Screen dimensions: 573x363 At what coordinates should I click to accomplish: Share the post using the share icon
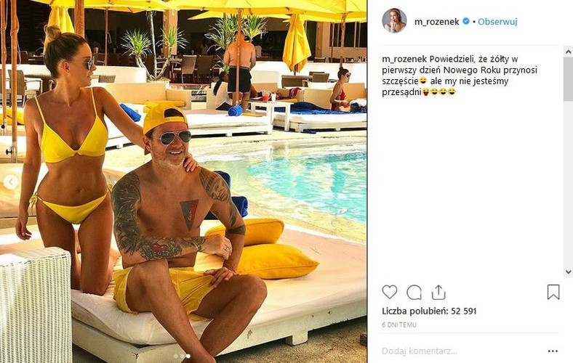[438, 292]
